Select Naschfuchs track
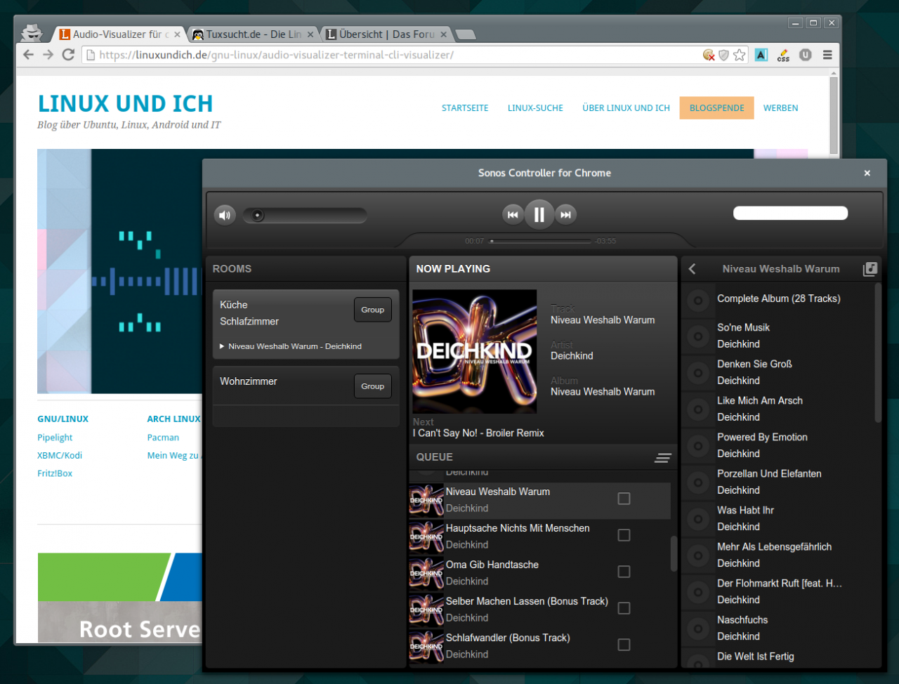Image resolution: width=899 pixels, height=684 pixels. [x=742, y=619]
